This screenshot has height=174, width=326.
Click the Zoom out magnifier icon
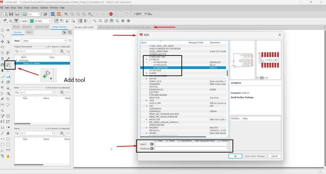pyautogui.click(x=78, y=14)
